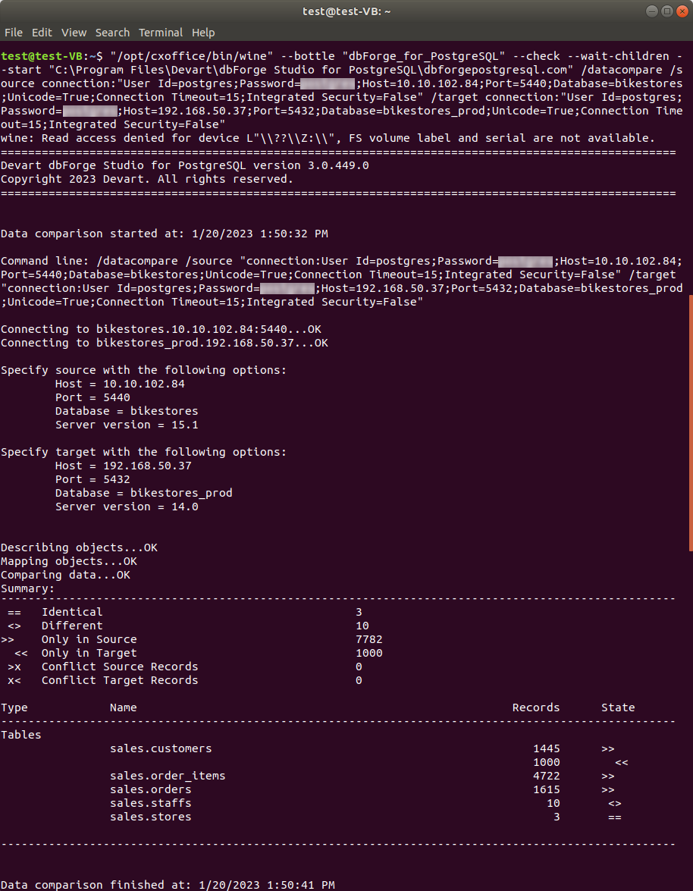
Task: Minimize the terminal window
Action: (x=651, y=11)
